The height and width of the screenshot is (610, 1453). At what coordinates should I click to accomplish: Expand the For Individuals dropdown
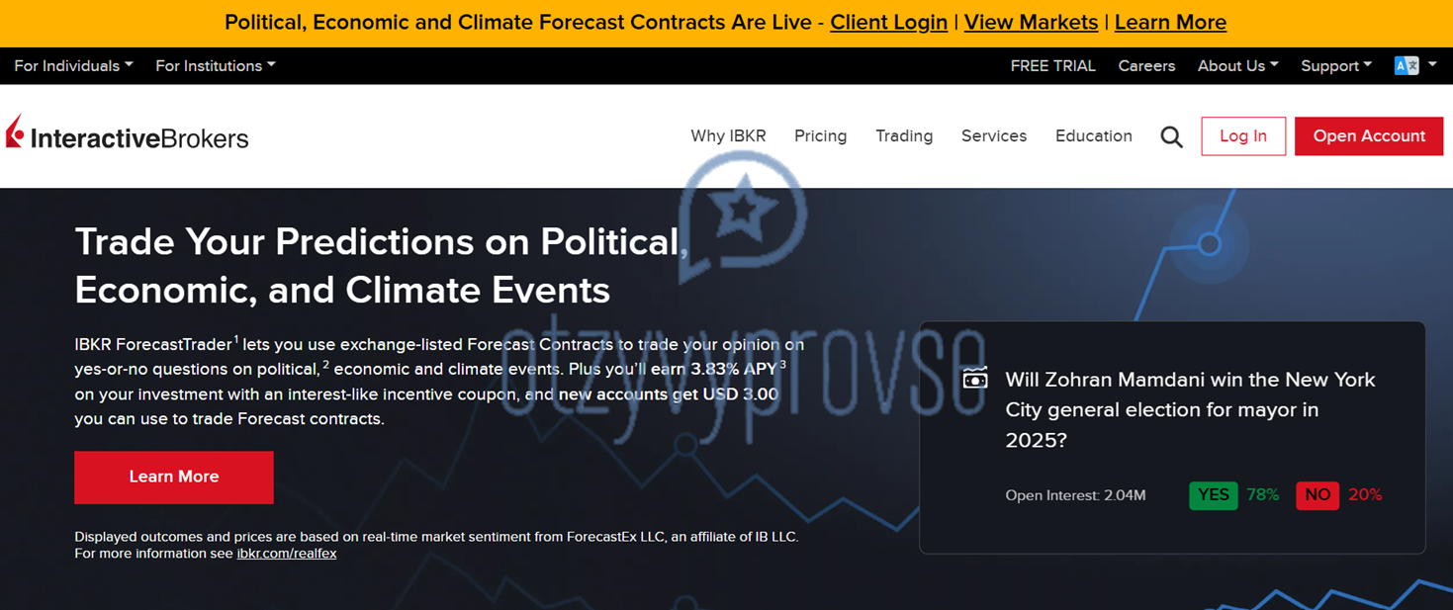73,65
